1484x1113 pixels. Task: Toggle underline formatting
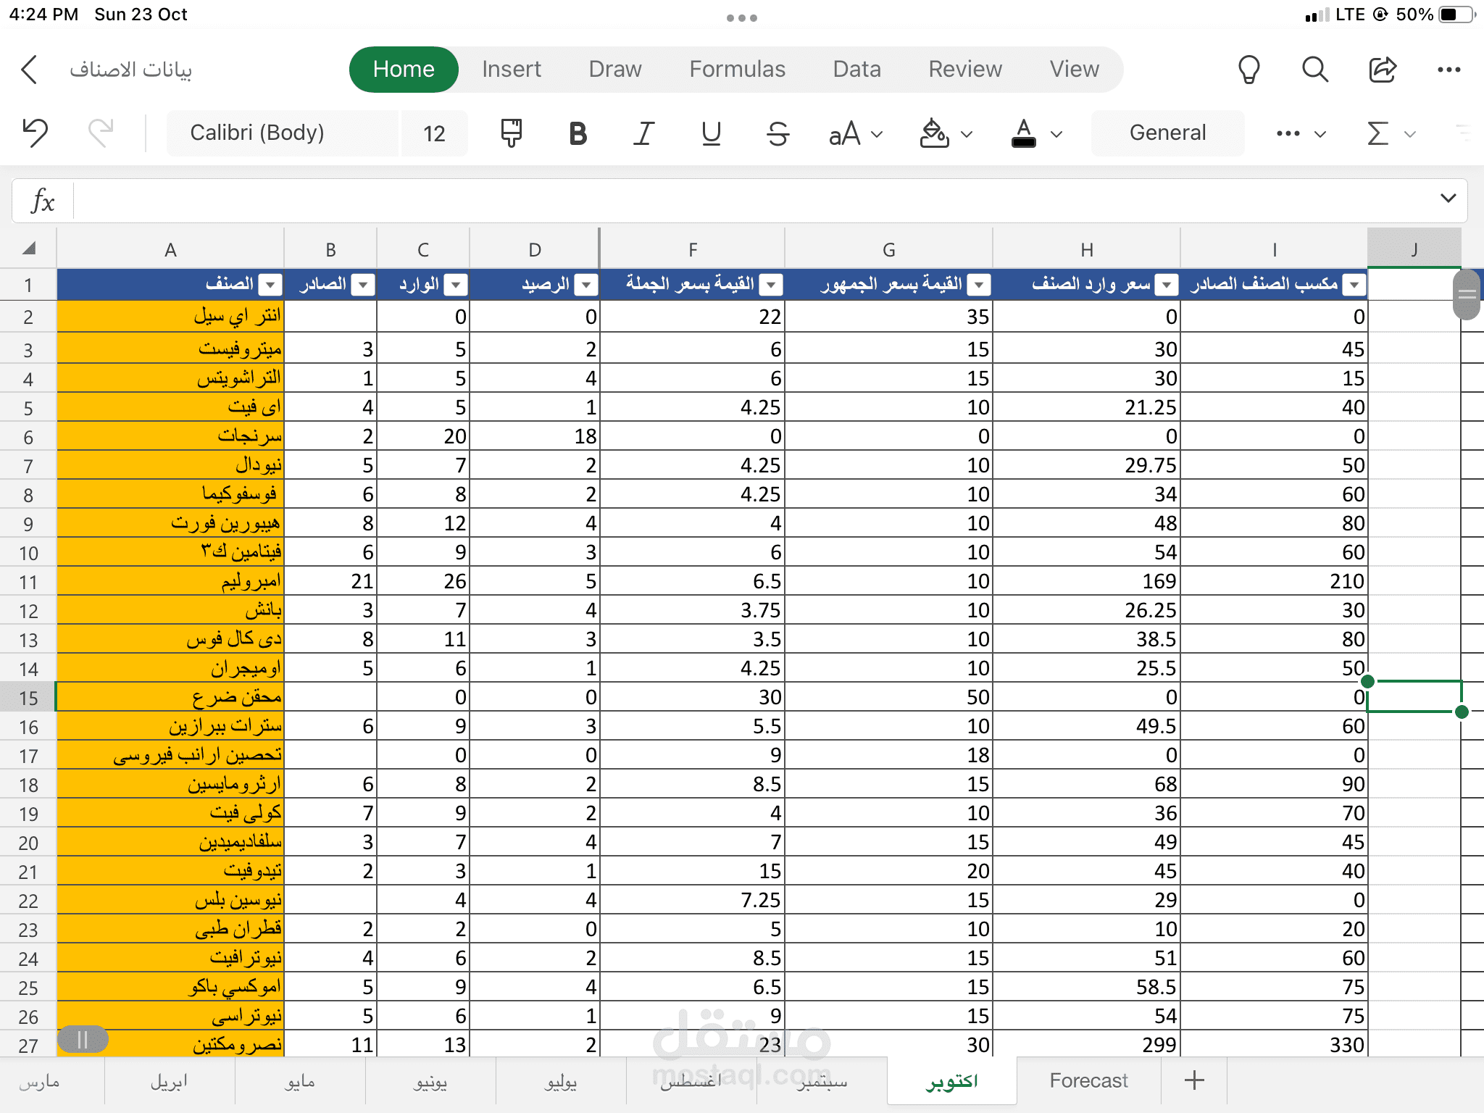point(711,133)
